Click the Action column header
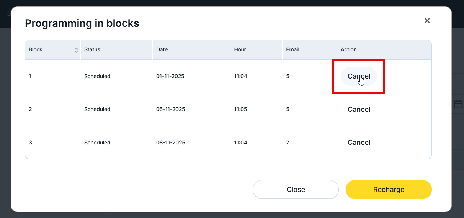Viewport: 464px width, 218px height. pos(349,50)
